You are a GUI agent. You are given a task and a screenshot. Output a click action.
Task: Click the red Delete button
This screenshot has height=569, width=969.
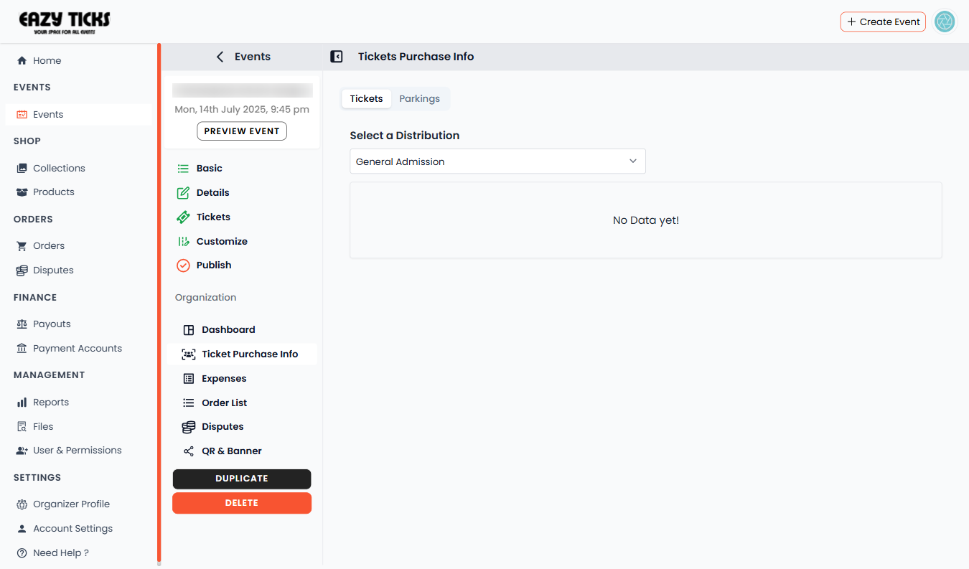pyautogui.click(x=242, y=503)
